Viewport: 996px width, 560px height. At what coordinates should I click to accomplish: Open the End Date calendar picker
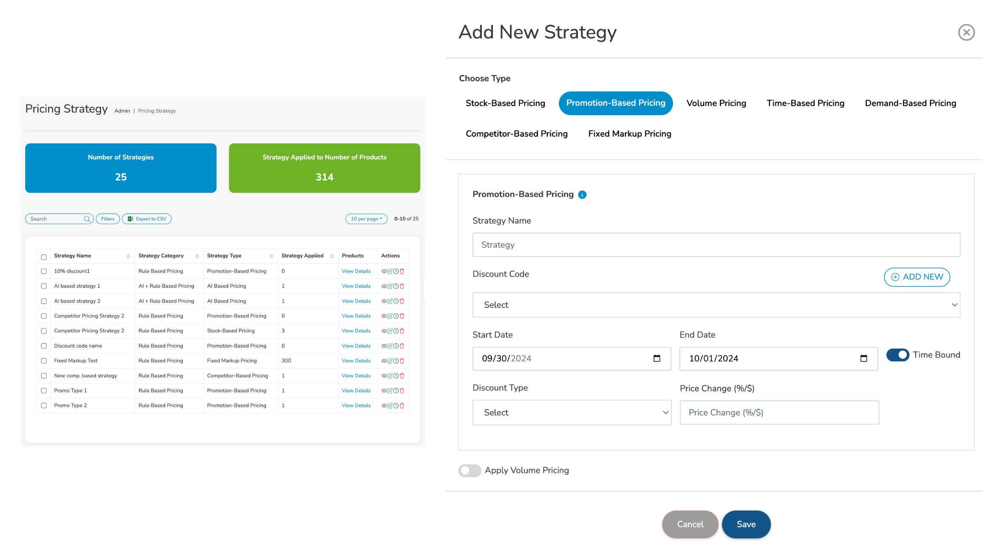coord(863,358)
